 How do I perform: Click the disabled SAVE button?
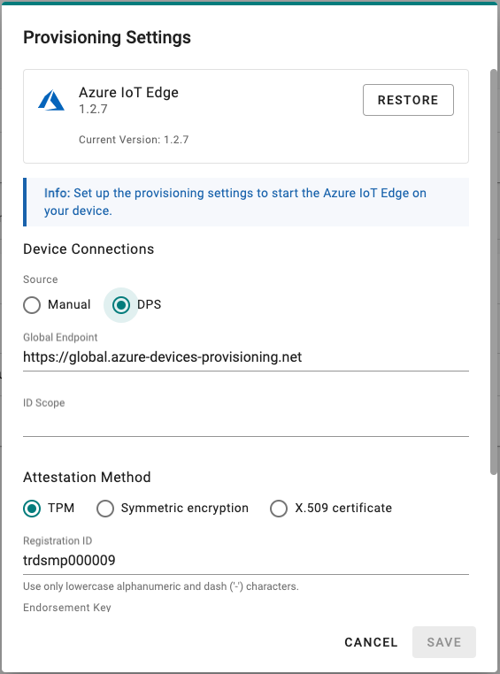[444, 642]
